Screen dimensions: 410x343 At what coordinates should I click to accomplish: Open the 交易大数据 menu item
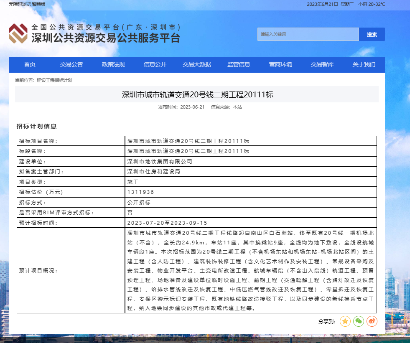pyautogui.click(x=197, y=64)
